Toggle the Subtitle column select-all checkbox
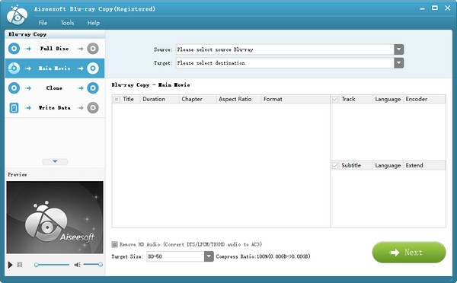Image resolution: width=457 pixels, height=283 pixels. pyautogui.click(x=335, y=166)
